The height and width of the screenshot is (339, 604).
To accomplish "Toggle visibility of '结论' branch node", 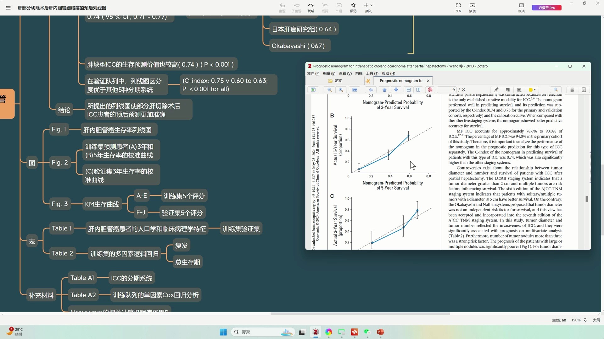I will (x=64, y=110).
